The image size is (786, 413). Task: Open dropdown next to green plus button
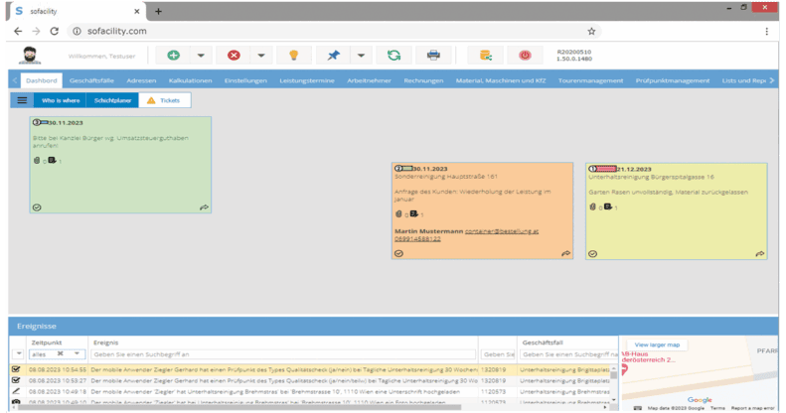tap(201, 55)
